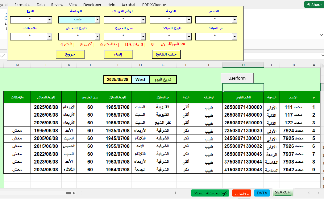Click the date cell 2025/05/28

coord(117,79)
